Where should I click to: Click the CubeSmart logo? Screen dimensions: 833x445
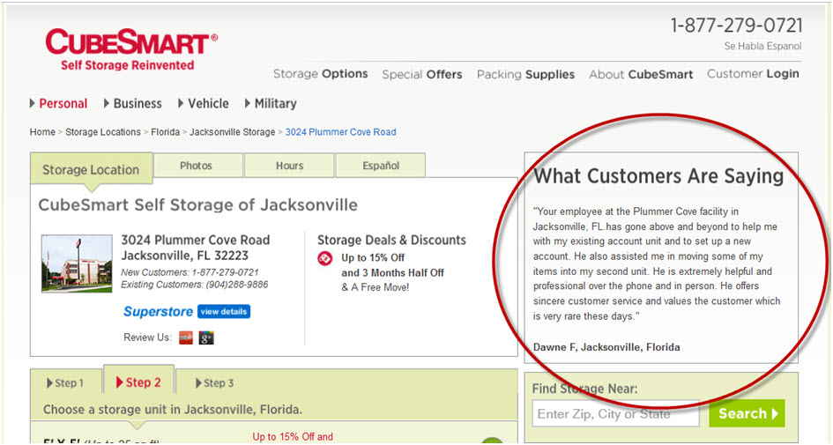coord(131,49)
